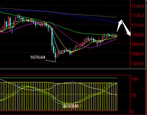Viewport: 147px width, 115px height.
Task: Click the 1670.0 price axis label
Action: click(x=138, y=64)
